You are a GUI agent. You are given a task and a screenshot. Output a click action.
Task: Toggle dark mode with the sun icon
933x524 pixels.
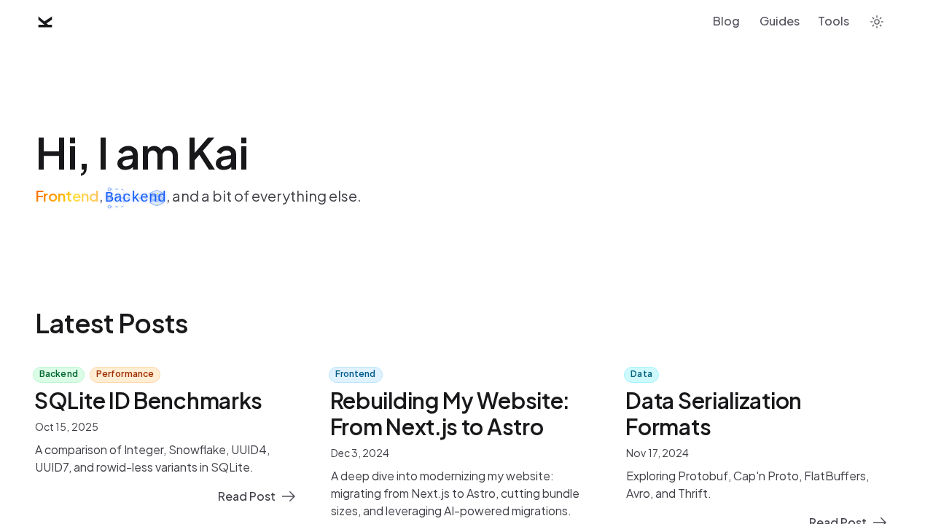pos(877,20)
